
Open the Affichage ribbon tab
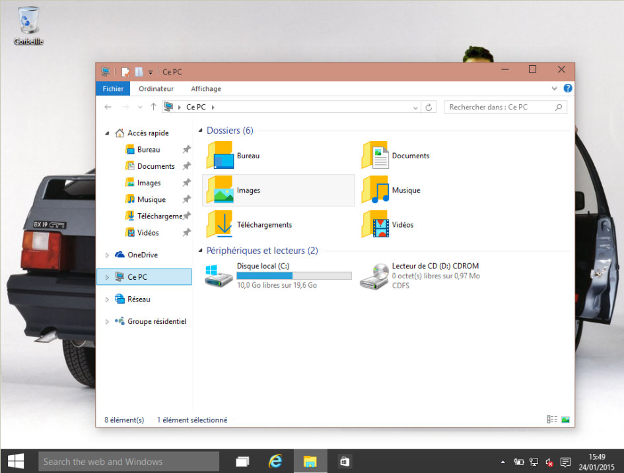tap(206, 88)
